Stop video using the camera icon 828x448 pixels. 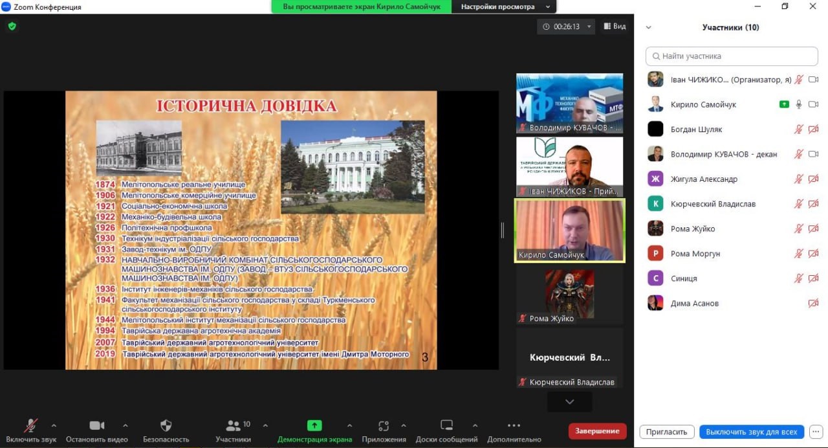[x=97, y=425]
